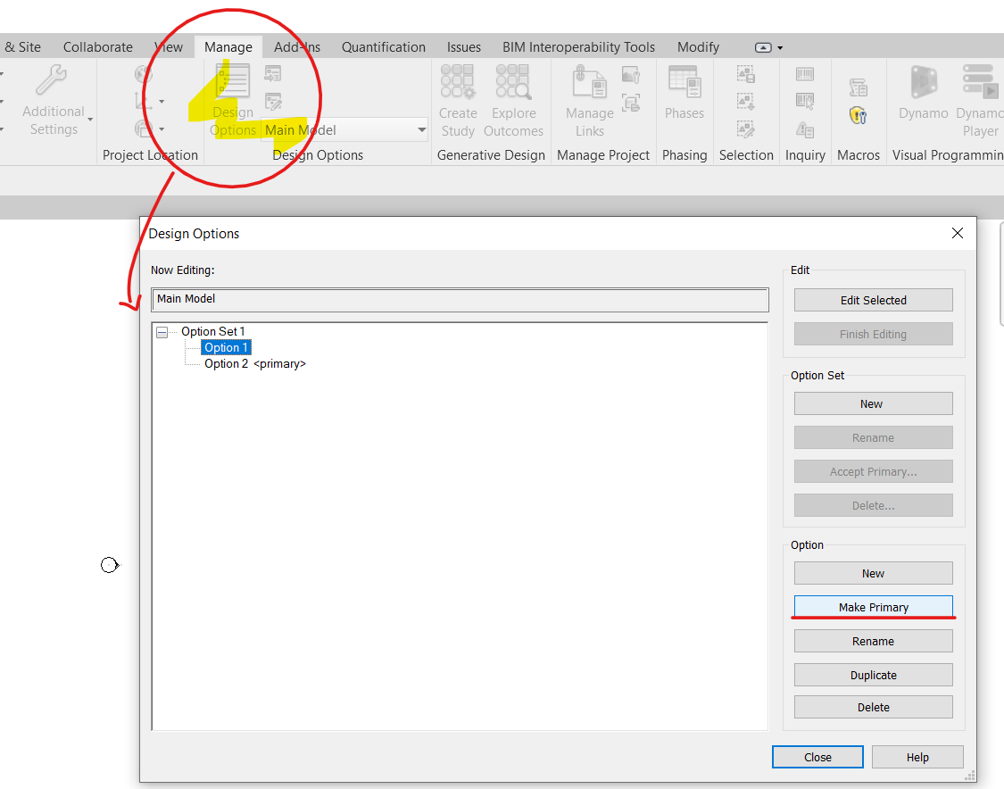Click the Edit Selected button
Screen dimensions: 1004x789
874,301
